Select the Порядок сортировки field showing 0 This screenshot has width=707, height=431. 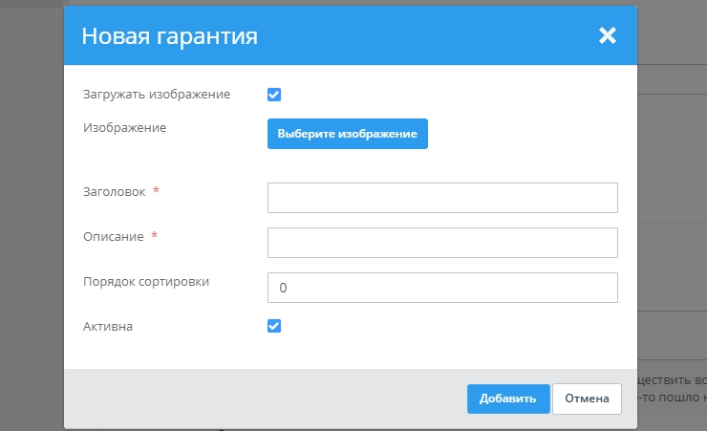click(442, 288)
